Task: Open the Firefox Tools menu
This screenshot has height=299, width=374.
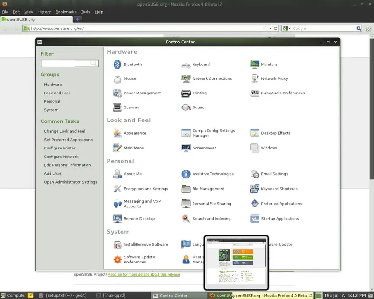Action: [x=86, y=12]
